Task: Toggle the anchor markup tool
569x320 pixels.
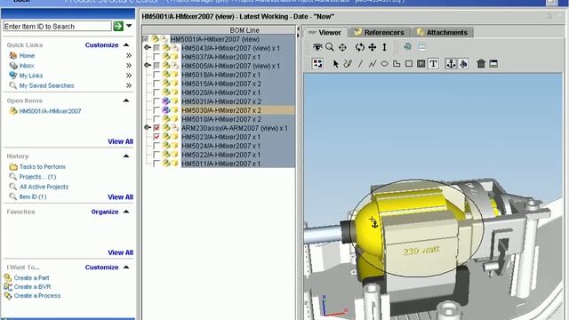Action: coord(451,64)
